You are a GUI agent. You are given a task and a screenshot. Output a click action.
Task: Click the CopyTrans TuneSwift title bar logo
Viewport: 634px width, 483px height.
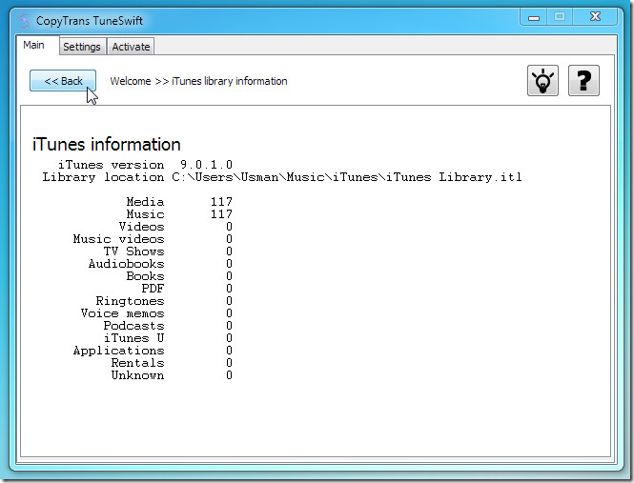pyautogui.click(x=24, y=21)
